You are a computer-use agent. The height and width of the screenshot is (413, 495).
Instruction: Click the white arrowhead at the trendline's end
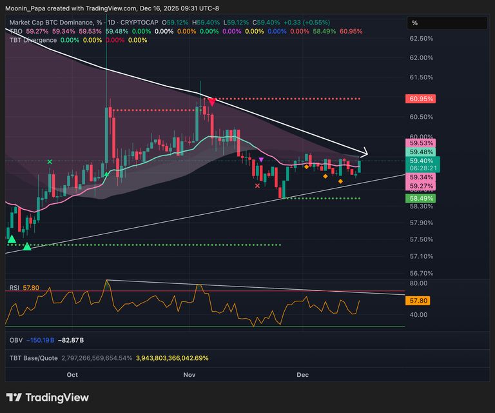(x=363, y=154)
